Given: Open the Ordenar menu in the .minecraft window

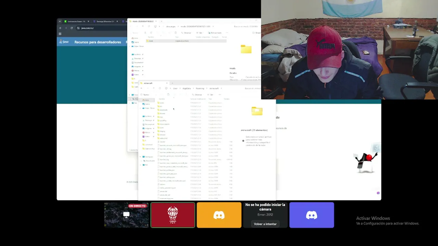Looking at the screenshot, I should point(197,95).
